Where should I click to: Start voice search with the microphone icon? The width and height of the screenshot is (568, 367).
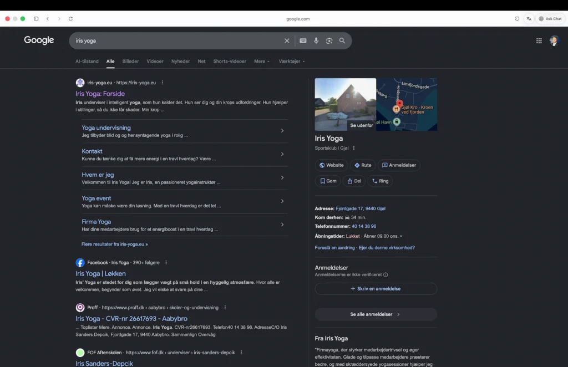point(316,41)
